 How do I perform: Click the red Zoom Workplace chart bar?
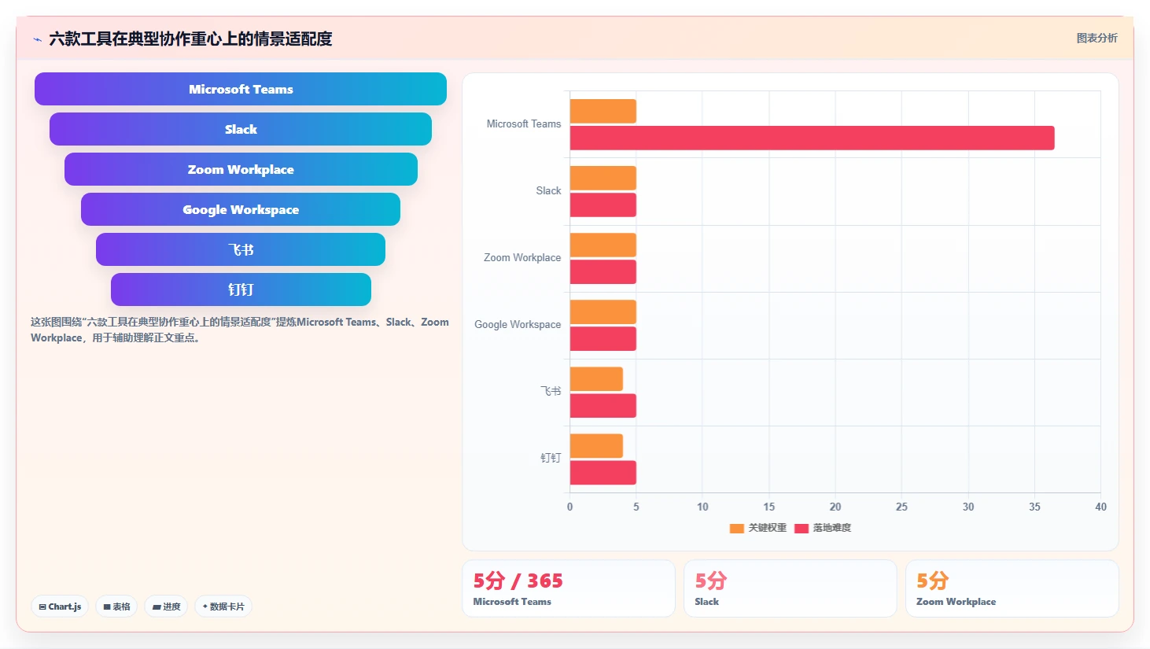603,271
